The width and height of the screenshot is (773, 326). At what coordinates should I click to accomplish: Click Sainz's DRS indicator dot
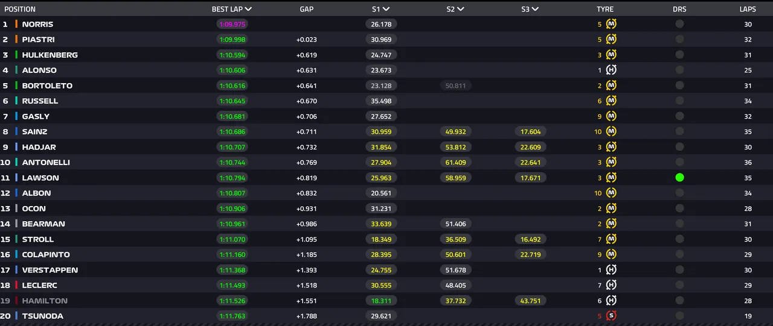[x=679, y=131]
